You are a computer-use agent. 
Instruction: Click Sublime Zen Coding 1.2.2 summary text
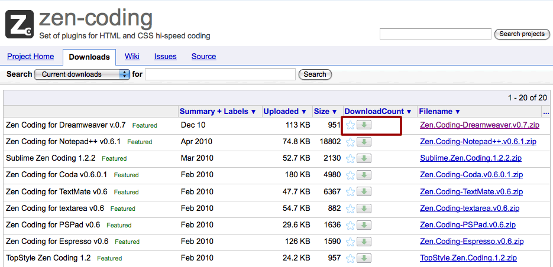tap(51, 158)
